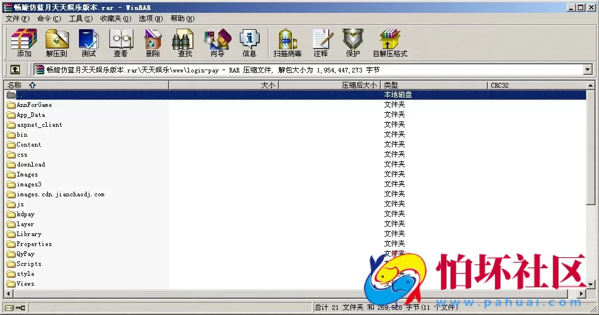Image resolution: width=599 pixels, height=315 pixels.
Task: Select the Properties folder
Action: pyautogui.click(x=29, y=244)
